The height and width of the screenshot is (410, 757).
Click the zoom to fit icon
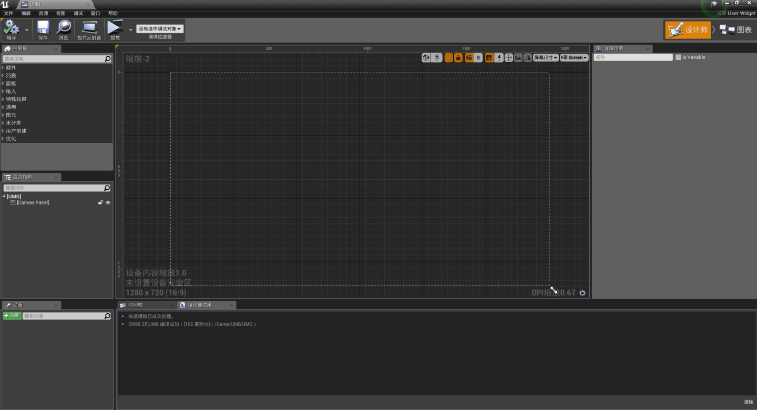point(509,58)
